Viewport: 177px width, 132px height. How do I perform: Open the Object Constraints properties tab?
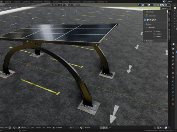[x=173, y=92]
